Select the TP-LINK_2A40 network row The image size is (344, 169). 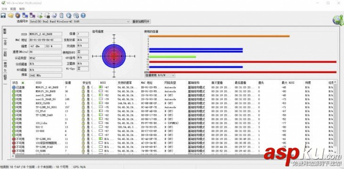click(x=172, y=115)
